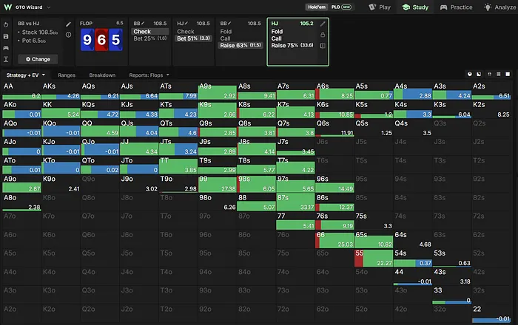Image resolution: width=518 pixels, height=325 pixels.
Task: Expand the Strategy + EV dropdown
Action: (x=26, y=75)
